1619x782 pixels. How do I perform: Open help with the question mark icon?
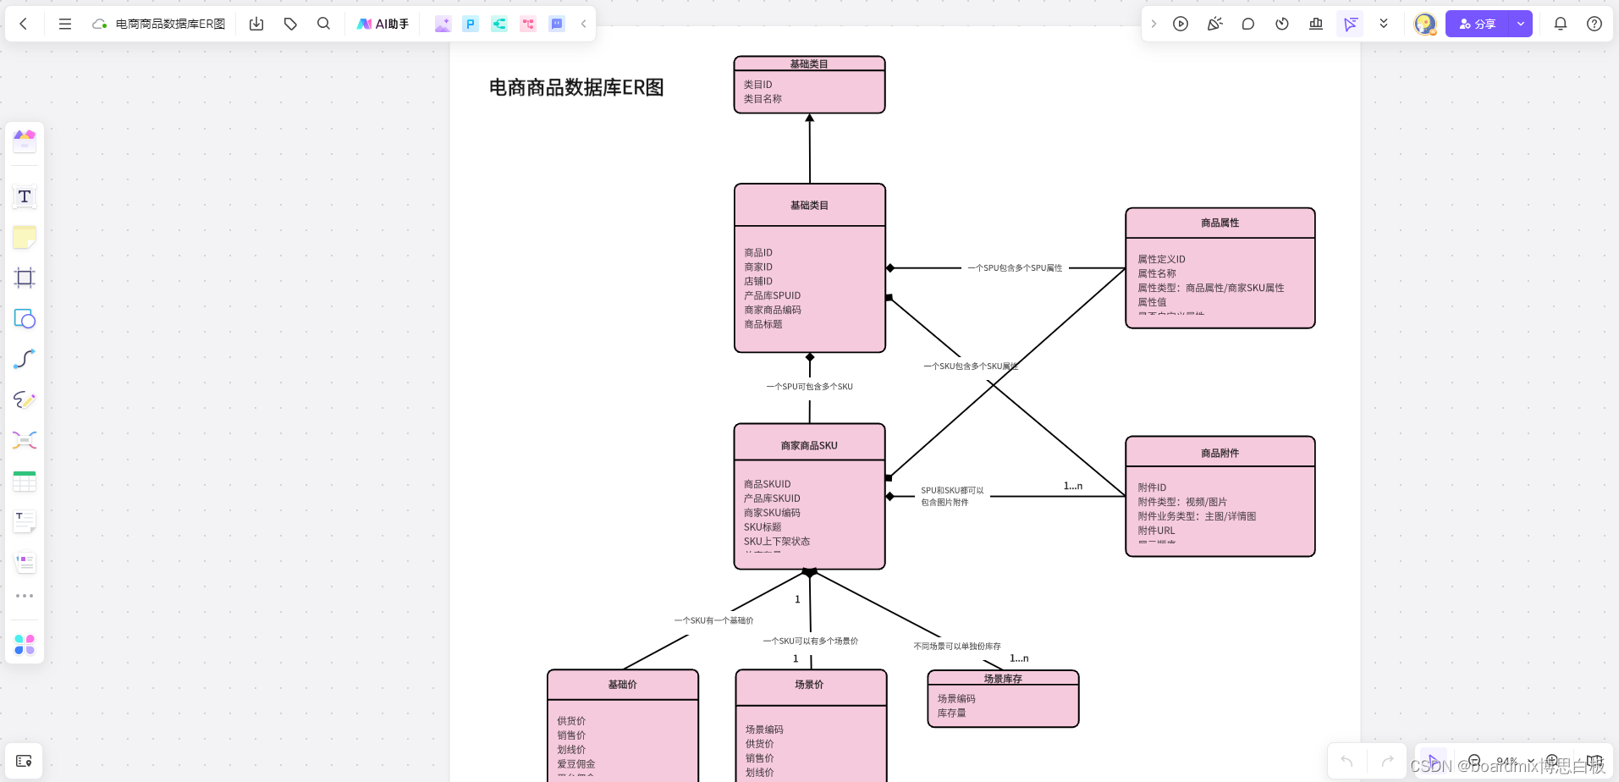(1594, 24)
